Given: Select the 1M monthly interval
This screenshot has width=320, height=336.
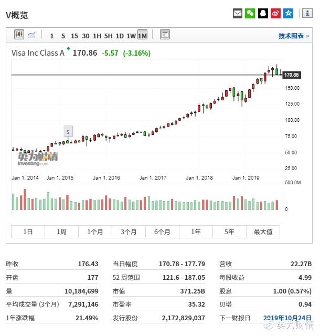Looking at the screenshot, I should click(143, 35).
